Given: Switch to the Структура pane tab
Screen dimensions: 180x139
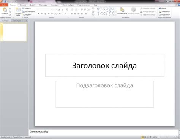Looking at the screenshot, I should [17, 21].
